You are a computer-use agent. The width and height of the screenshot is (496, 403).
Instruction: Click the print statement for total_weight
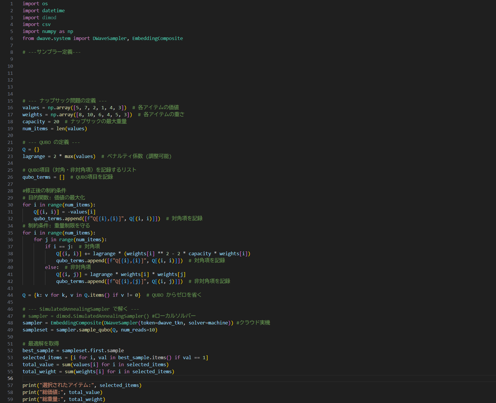(63, 399)
